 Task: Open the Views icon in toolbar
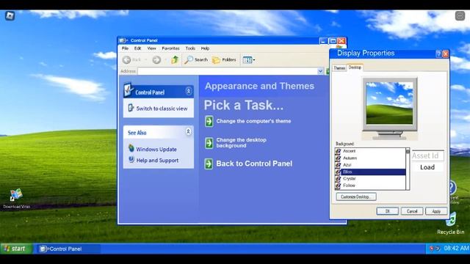pyautogui.click(x=247, y=60)
